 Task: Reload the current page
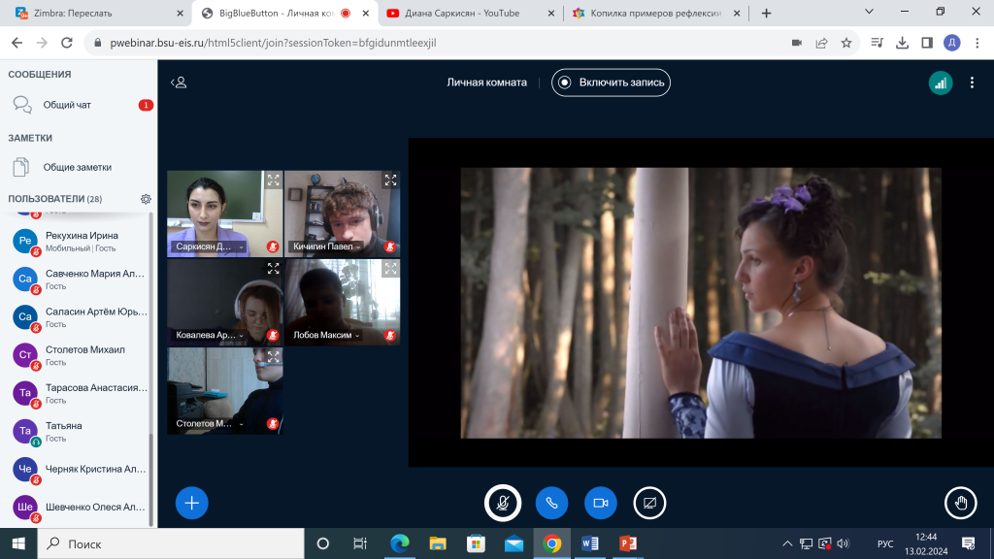pos(67,43)
